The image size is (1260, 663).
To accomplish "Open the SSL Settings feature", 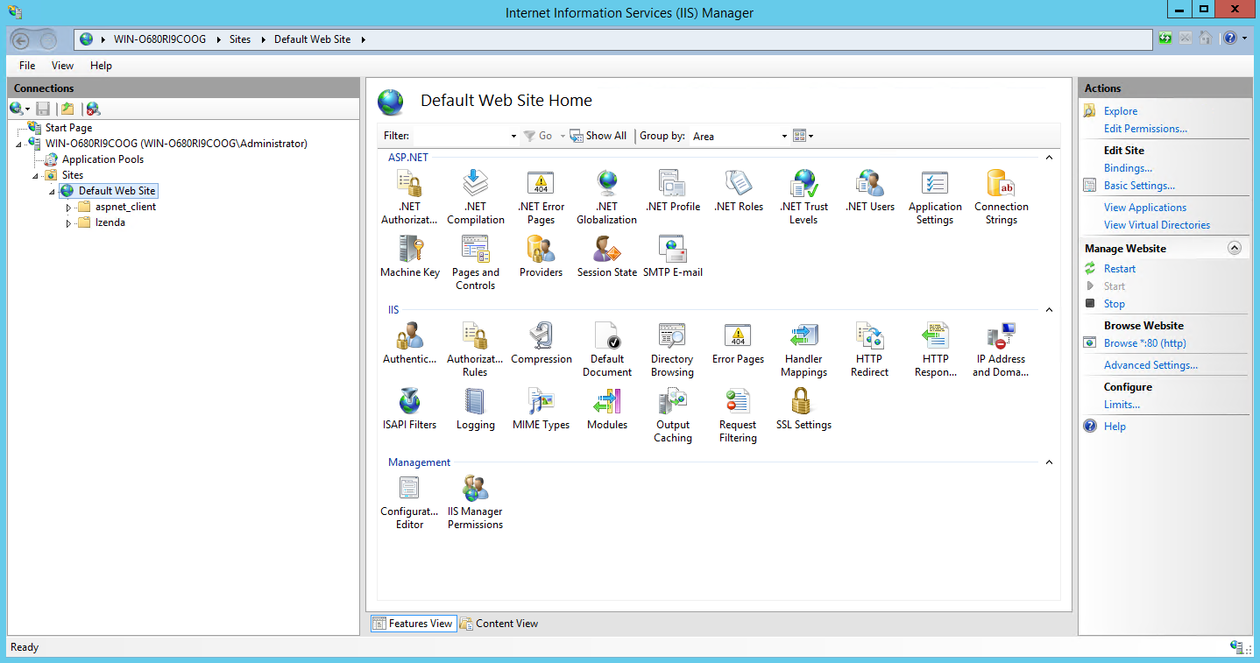I will click(x=803, y=409).
